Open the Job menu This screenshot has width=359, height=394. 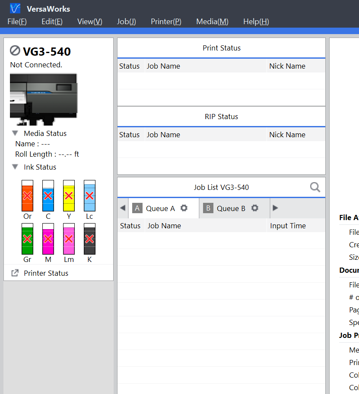pos(127,22)
